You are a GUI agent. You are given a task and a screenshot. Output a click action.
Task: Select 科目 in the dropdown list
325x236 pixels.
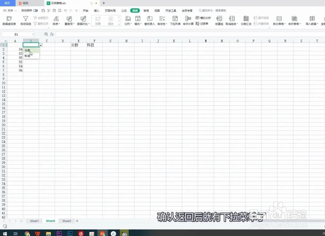(x=31, y=56)
